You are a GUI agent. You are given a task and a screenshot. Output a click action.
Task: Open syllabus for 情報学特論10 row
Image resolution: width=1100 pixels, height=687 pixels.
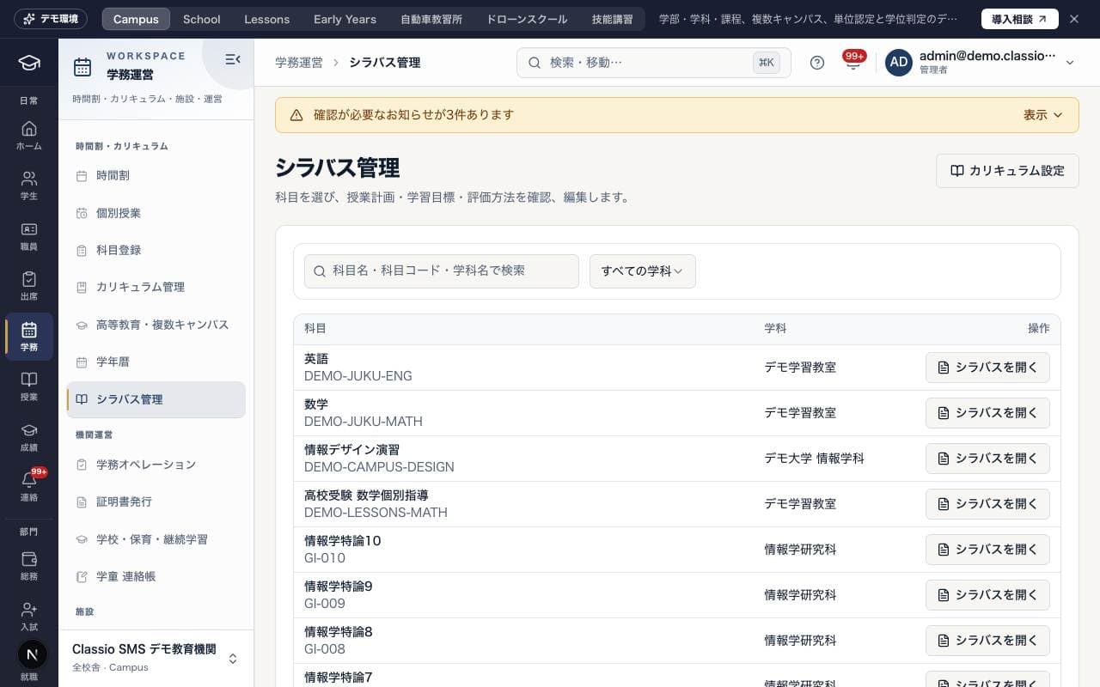[x=987, y=550]
